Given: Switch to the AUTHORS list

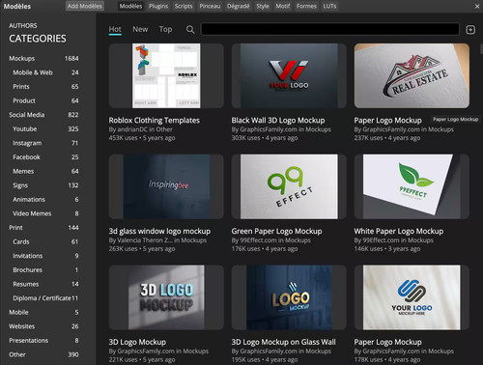Looking at the screenshot, I should (x=23, y=26).
